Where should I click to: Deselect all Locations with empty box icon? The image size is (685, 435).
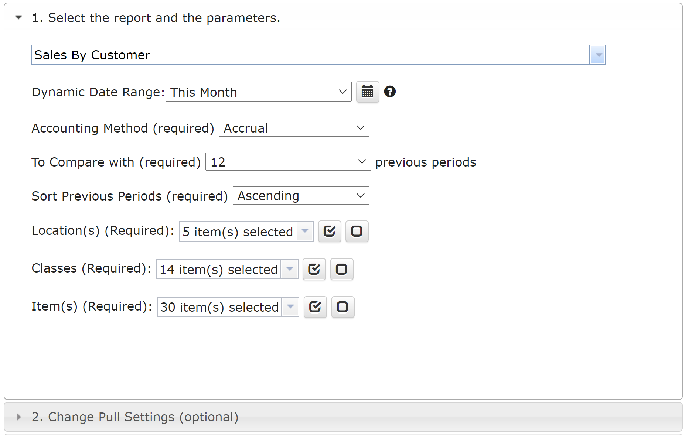357,232
